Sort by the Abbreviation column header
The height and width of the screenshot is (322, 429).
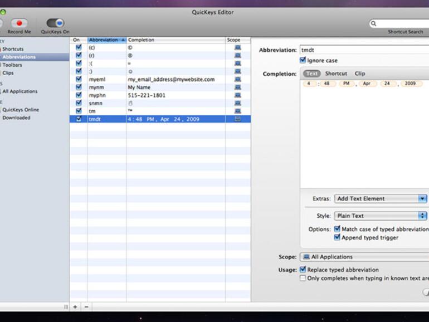[107, 40]
